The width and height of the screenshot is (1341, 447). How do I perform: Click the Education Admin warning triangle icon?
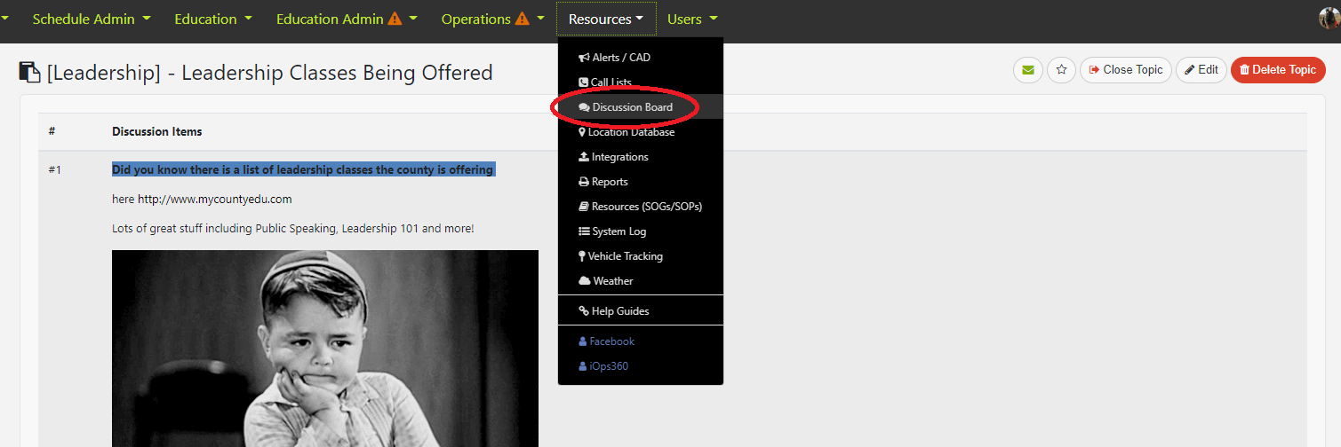(x=395, y=19)
